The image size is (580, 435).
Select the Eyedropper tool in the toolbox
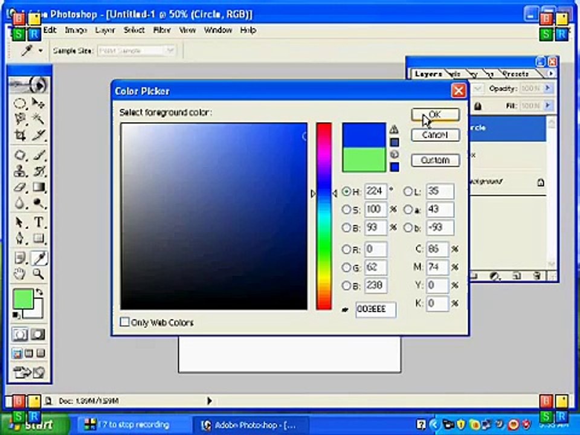click(x=39, y=258)
